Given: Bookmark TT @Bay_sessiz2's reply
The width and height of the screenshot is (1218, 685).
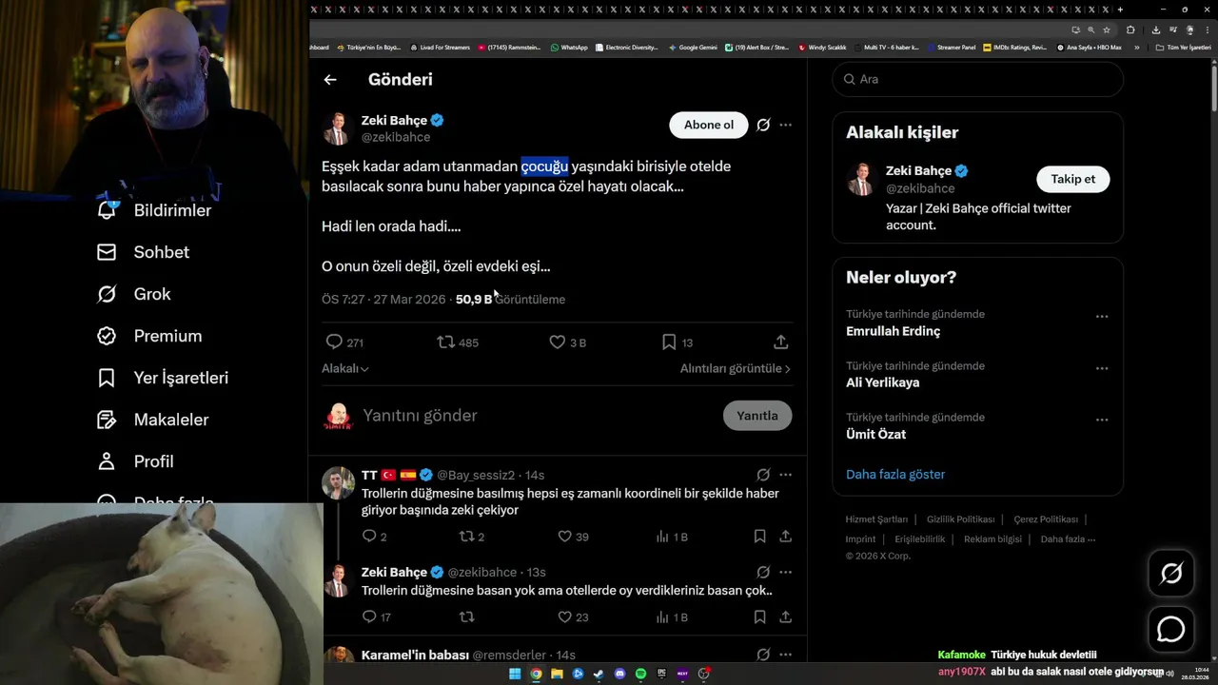Looking at the screenshot, I should (x=759, y=537).
